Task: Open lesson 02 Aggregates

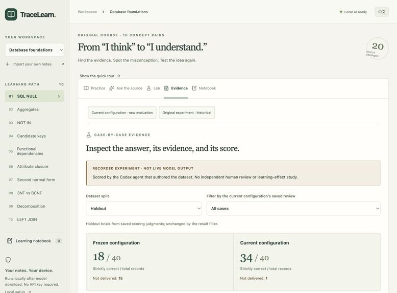Action: [34, 109]
